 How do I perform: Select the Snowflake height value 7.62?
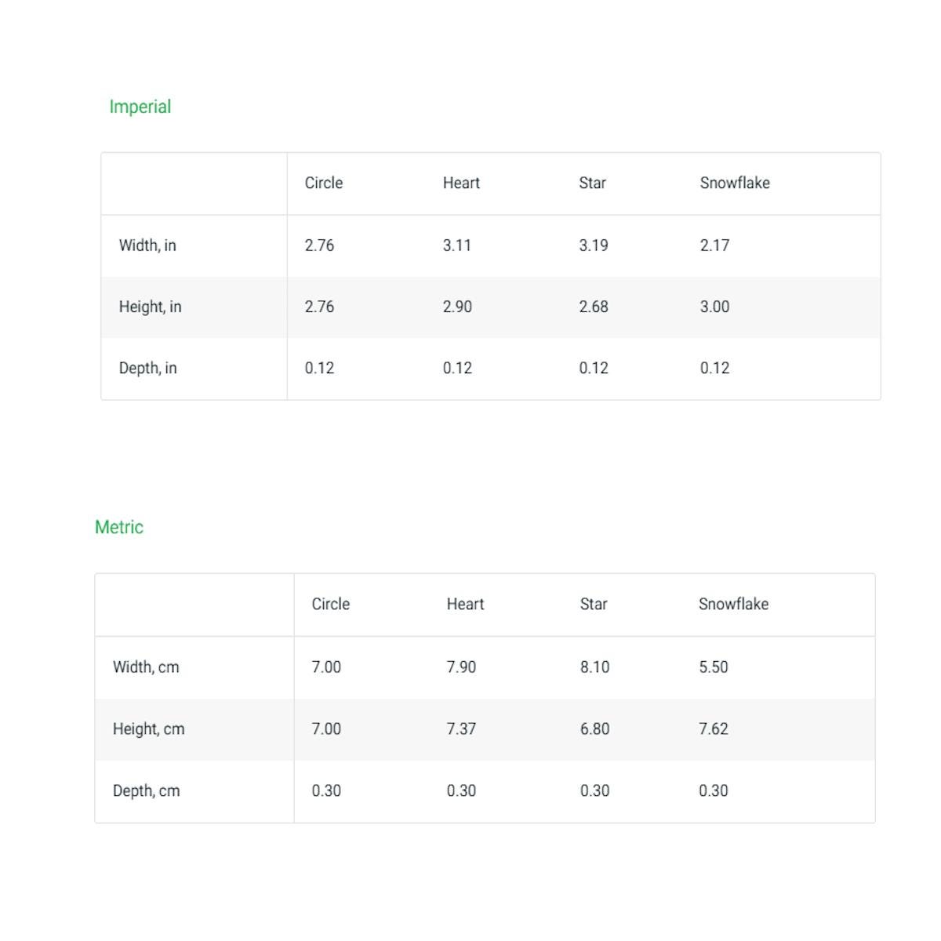coord(714,728)
